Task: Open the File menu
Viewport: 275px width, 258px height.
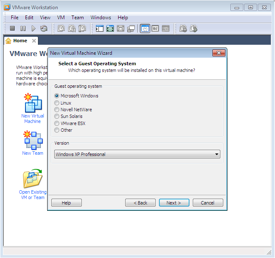Action: (x=15, y=18)
